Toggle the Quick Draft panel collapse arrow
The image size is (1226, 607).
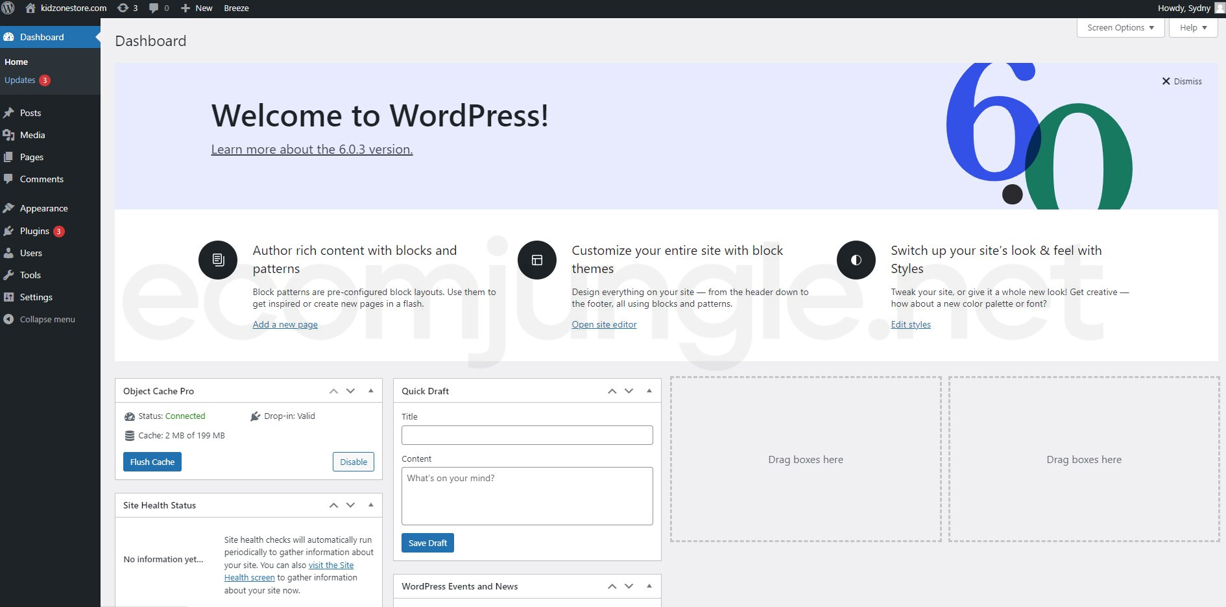pos(649,391)
